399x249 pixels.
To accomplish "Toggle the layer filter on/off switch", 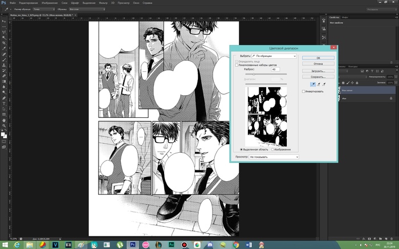I will (396, 71).
